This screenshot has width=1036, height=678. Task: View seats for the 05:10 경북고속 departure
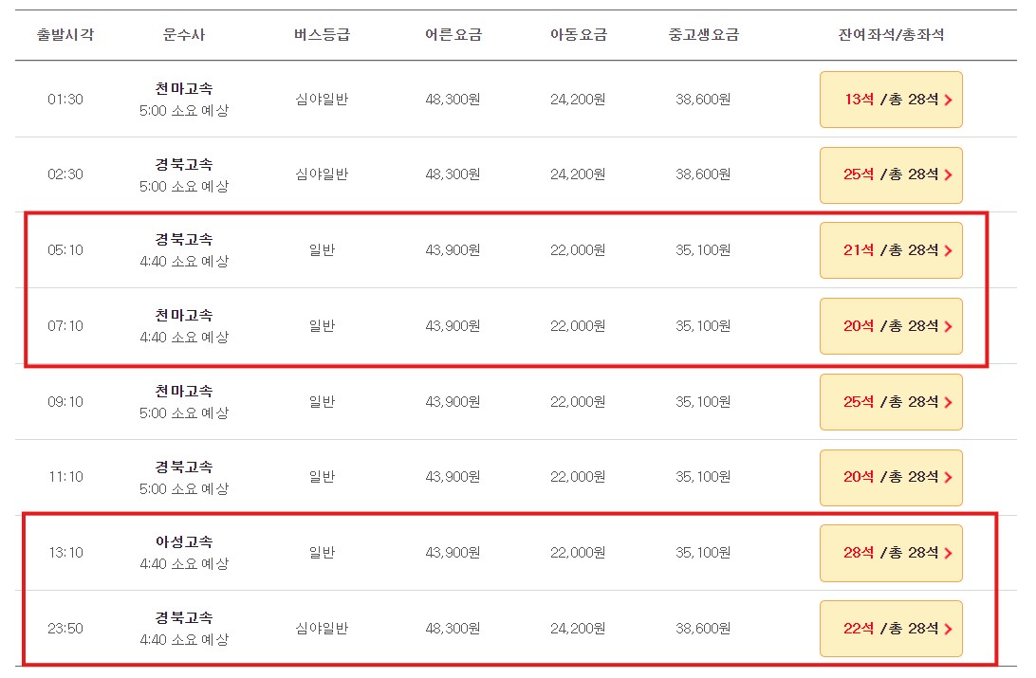pos(890,249)
